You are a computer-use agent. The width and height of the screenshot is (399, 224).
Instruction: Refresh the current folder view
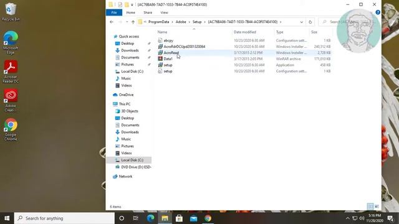tap(310, 22)
